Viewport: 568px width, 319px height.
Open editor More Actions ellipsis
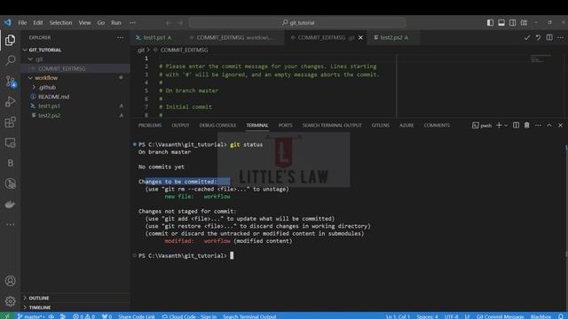tap(561, 37)
